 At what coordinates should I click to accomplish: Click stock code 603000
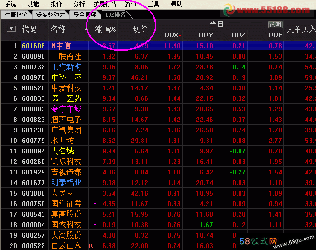point(33,193)
